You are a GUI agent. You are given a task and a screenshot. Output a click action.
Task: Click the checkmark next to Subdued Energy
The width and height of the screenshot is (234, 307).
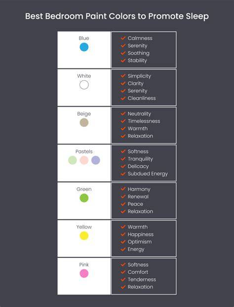click(123, 174)
